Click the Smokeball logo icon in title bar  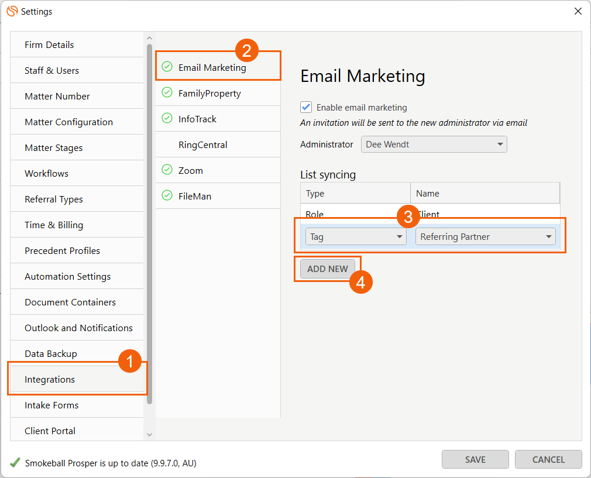click(12, 11)
